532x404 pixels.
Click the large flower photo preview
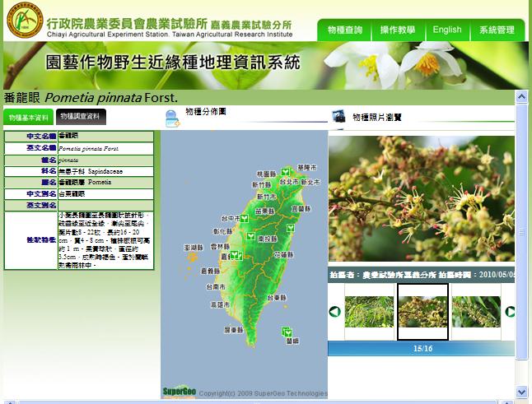[x=421, y=199]
